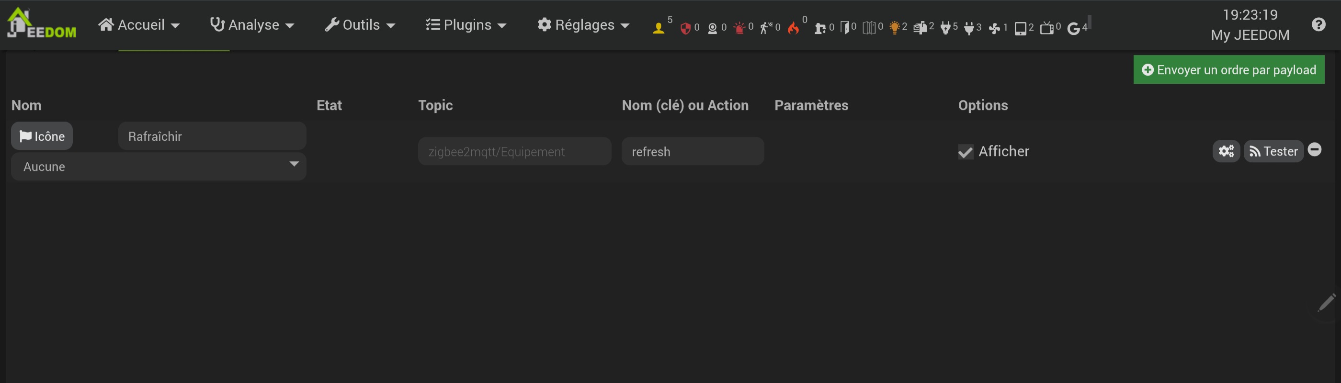The height and width of the screenshot is (383, 1341).
Task: Expand the Réglages menu
Action: 583,25
